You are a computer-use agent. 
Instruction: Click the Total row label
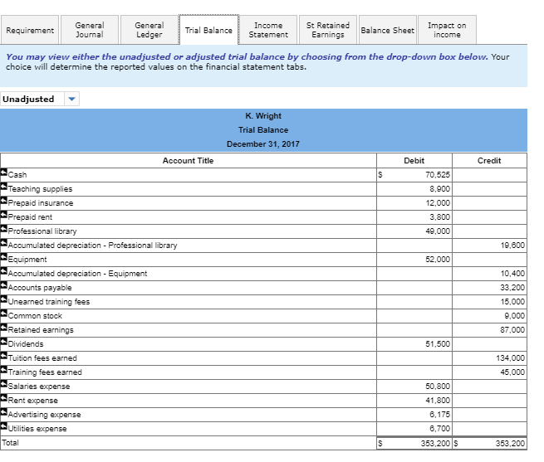(x=10, y=443)
